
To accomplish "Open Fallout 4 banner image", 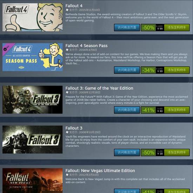I will 33,17.
